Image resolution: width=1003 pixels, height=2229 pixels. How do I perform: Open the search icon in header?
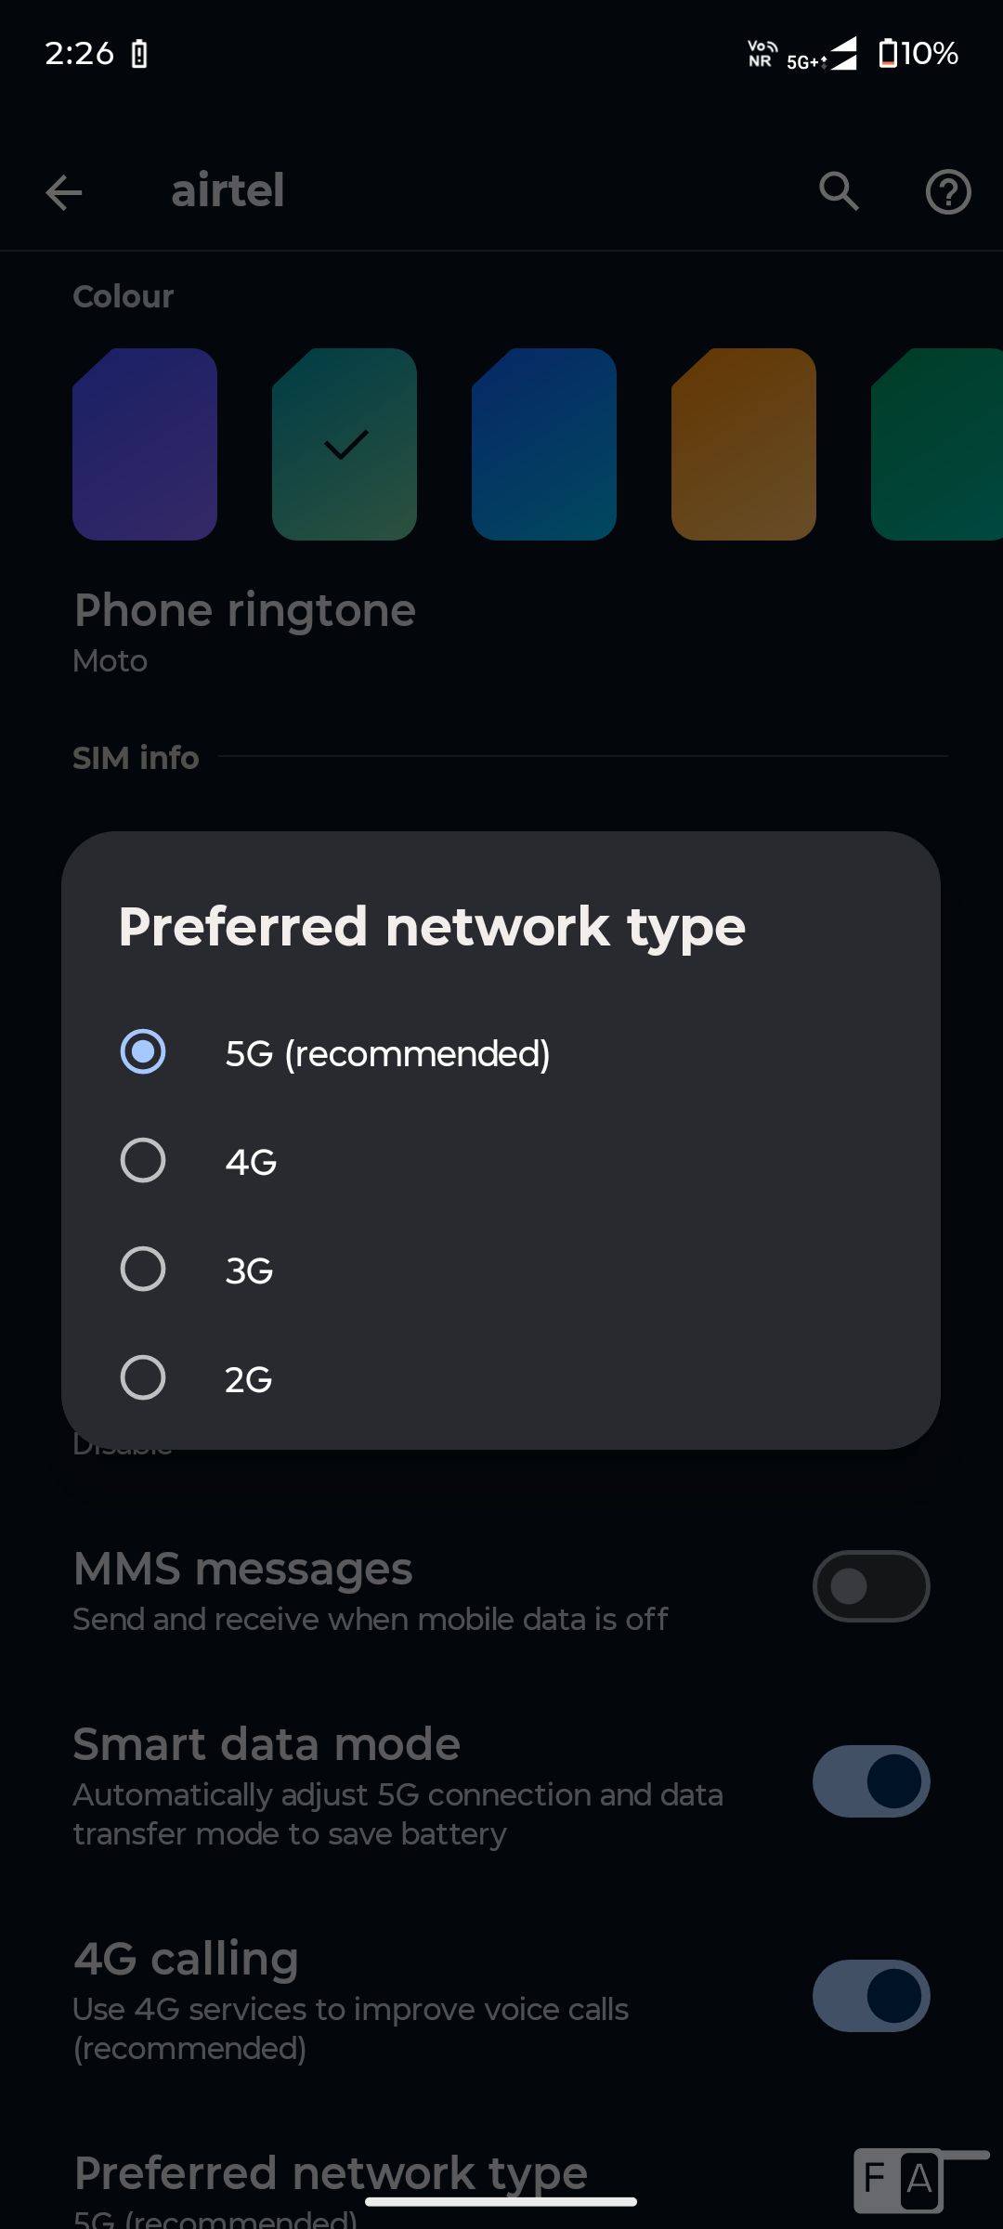click(839, 191)
